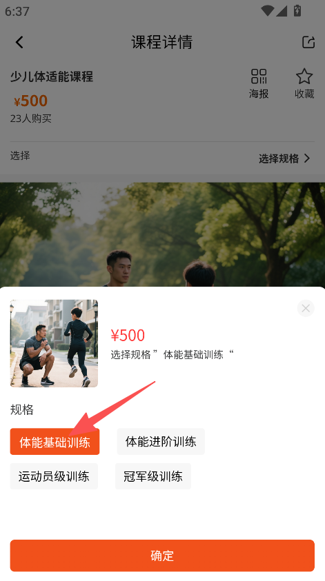Choose the 体能进阶训练 specification
The width and height of the screenshot is (325, 581).
coord(161,442)
